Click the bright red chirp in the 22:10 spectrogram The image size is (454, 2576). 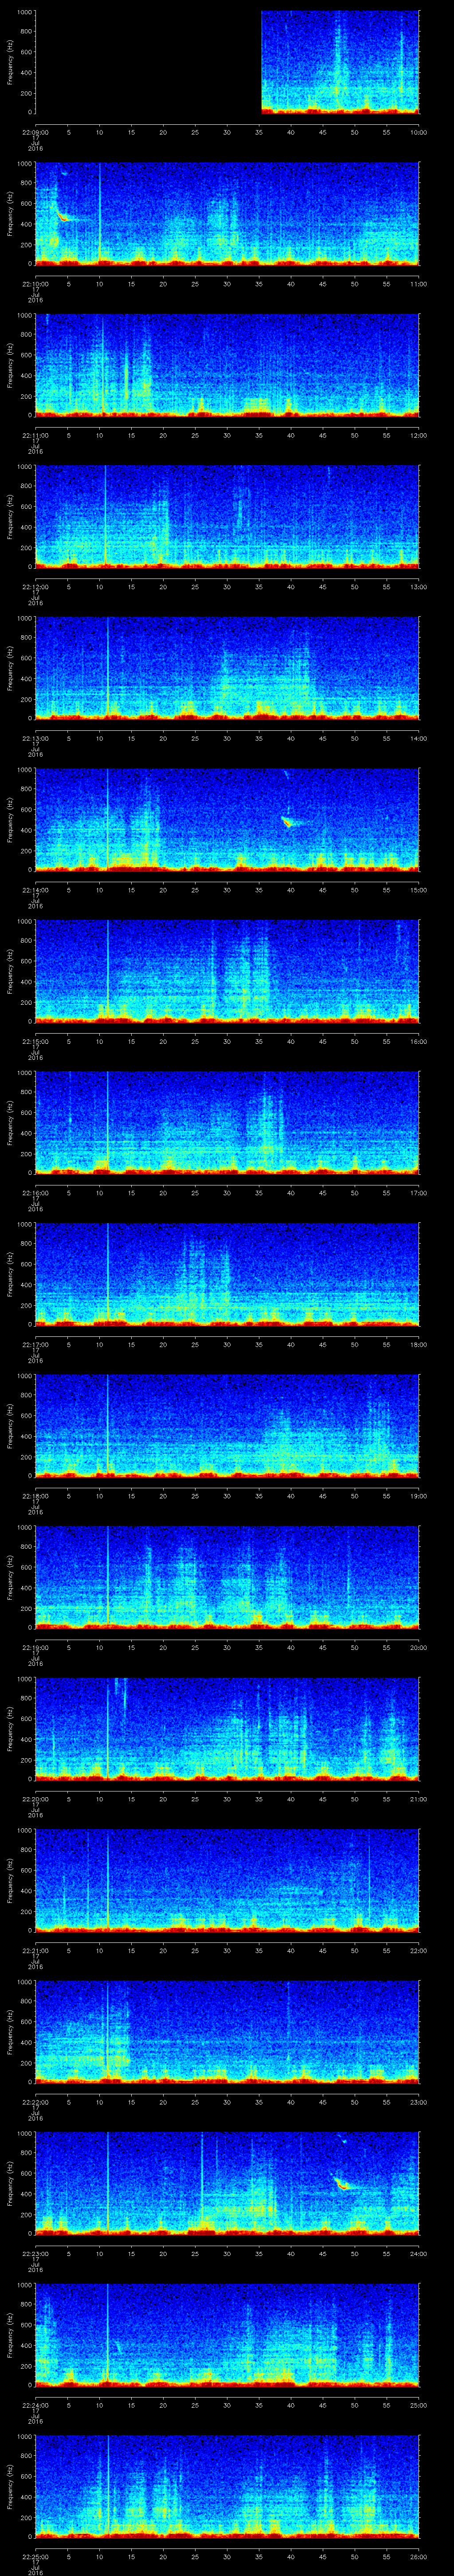[62, 216]
